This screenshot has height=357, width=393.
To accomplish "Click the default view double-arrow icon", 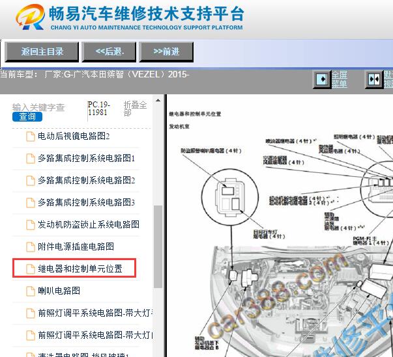I will click(x=374, y=79).
